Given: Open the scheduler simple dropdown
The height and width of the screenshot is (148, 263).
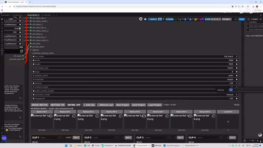Looking at the screenshot, I should [x=135, y=79].
